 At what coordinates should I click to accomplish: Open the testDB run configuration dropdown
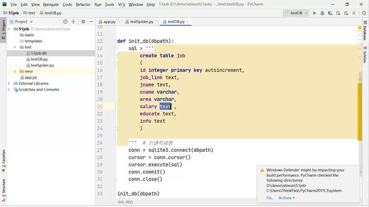tap(296, 13)
